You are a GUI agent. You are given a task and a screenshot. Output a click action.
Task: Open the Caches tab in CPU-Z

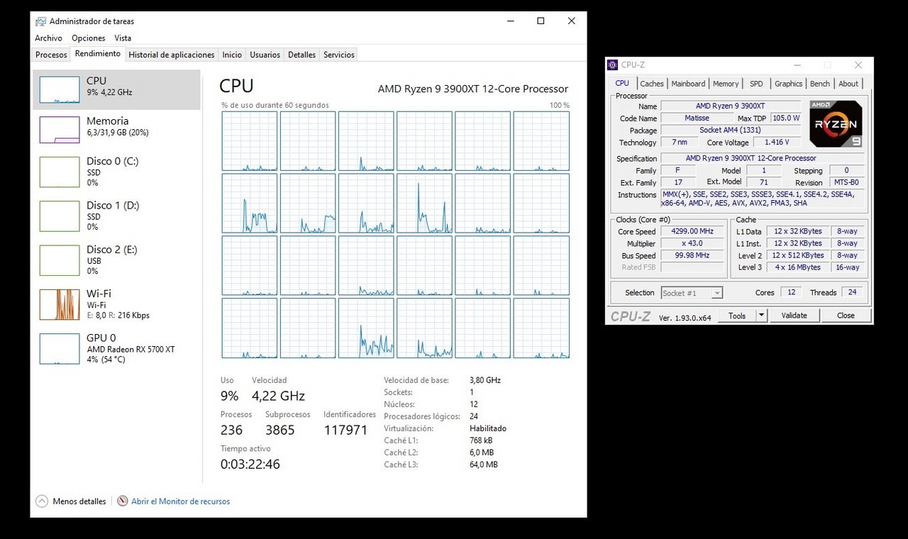click(652, 84)
